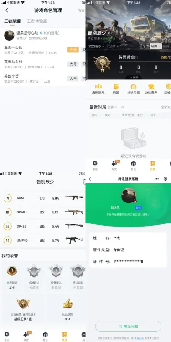Click the 英勇黄金 II rank badge
Screen dimensions: 171x342
(102, 64)
